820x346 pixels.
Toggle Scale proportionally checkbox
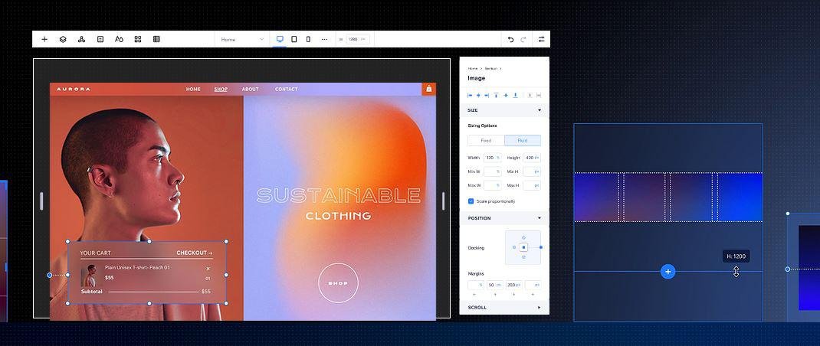471,201
